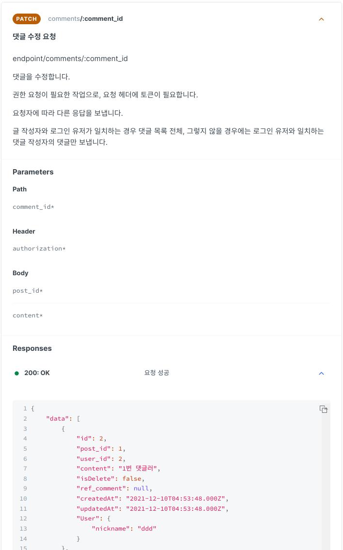Viewport: 343px width, 550px height.
Task: Select the comment_id path parameter
Action: point(33,207)
